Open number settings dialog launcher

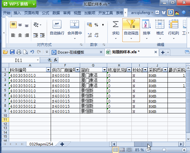tap(104, 45)
